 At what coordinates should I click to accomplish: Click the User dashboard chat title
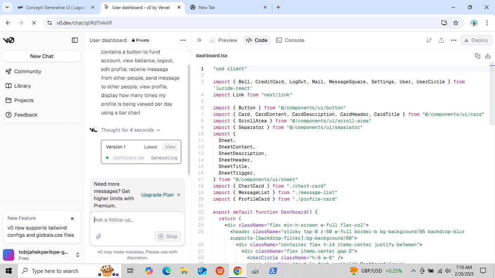(108, 40)
